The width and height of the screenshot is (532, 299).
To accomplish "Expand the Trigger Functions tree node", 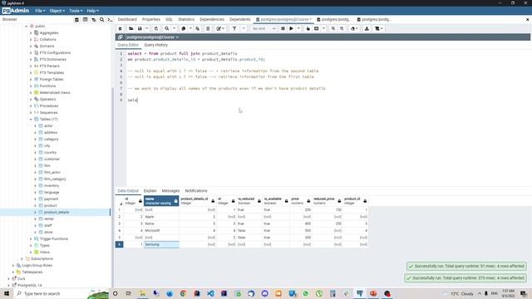I will tap(31, 239).
